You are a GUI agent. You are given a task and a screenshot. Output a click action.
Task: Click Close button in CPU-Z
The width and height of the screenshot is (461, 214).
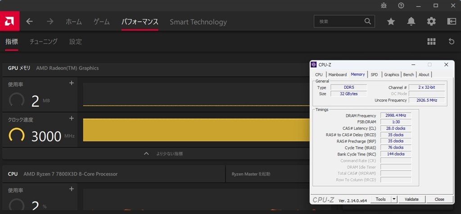pos(439,199)
